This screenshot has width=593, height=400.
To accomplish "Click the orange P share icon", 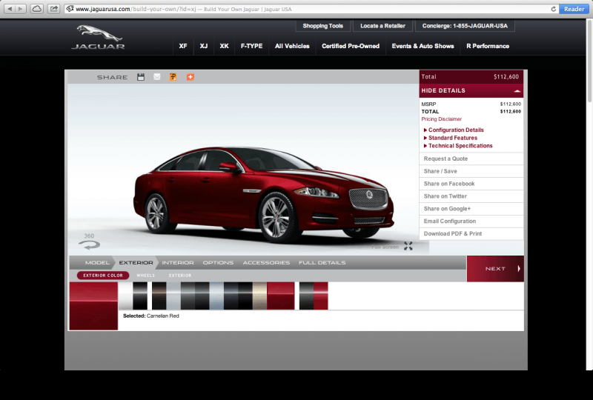I will point(173,77).
